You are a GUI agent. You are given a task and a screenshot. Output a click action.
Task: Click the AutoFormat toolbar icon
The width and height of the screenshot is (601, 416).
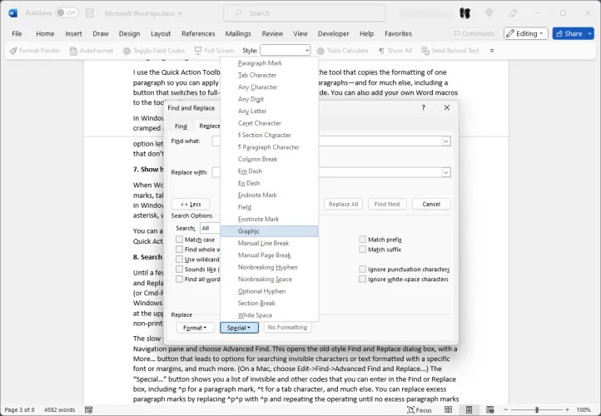click(x=73, y=51)
